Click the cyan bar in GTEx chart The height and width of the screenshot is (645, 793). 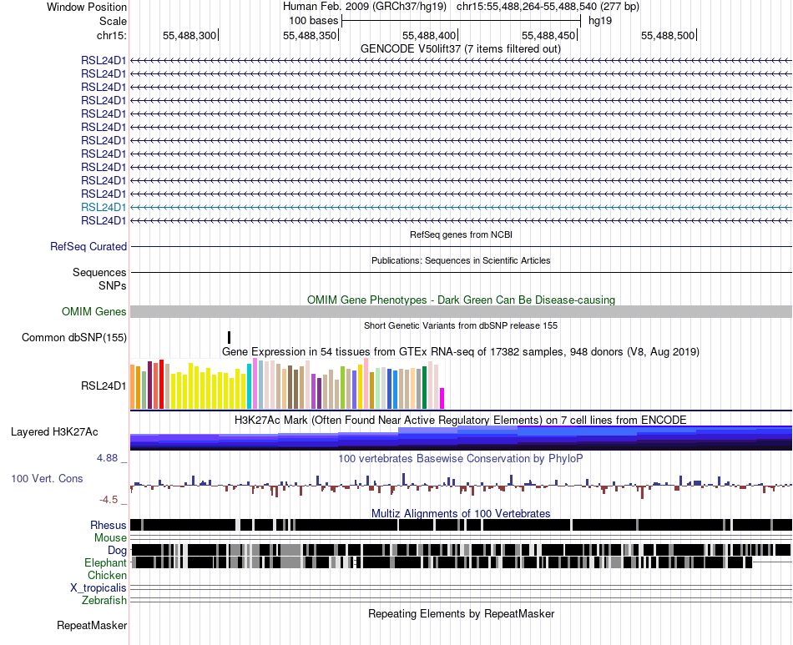click(249, 386)
